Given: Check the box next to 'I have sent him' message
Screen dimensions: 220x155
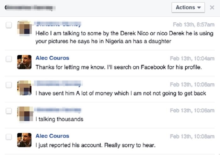Looking at the screenshot, I should coord(9,85).
